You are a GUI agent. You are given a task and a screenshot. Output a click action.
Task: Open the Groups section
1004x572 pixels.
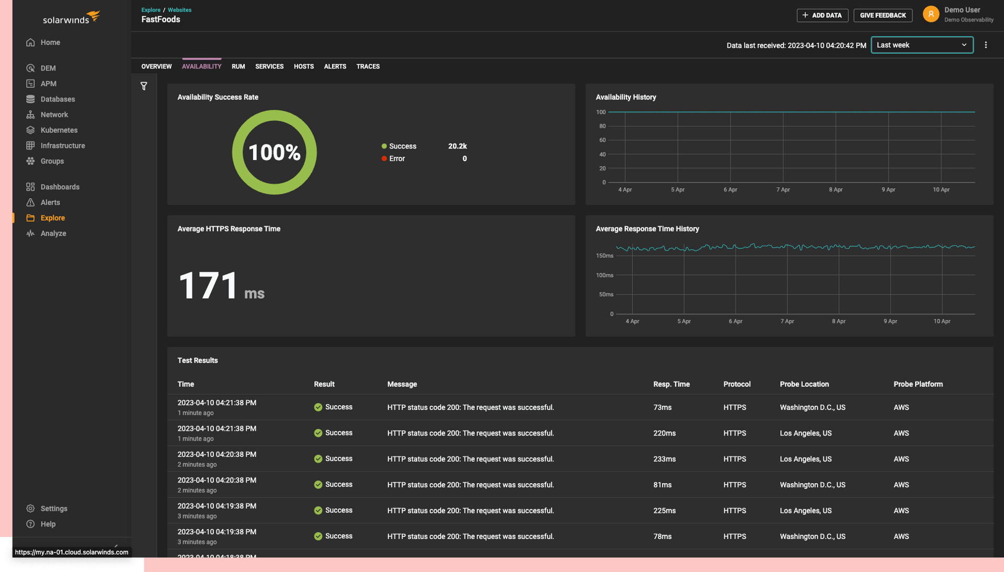52,161
